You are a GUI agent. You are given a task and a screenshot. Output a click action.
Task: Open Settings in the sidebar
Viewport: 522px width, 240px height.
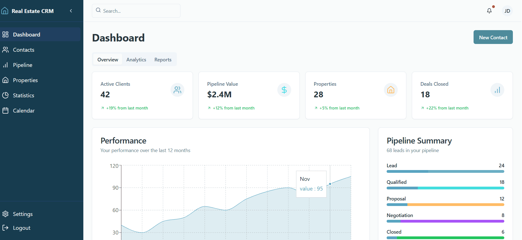tap(40, 214)
